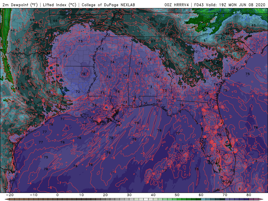Click the 80 label on the color scale
This screenshot has height=201, width=268.
249,195
